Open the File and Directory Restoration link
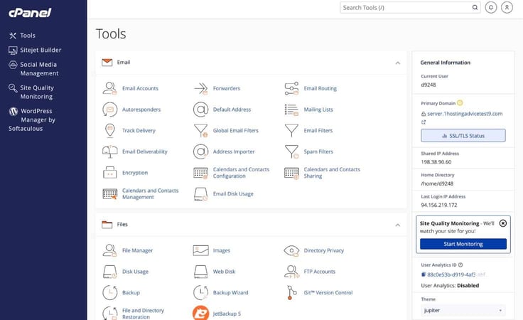This screenshot has height=320, width=523. pyautogui.click(x=143, y=314)
